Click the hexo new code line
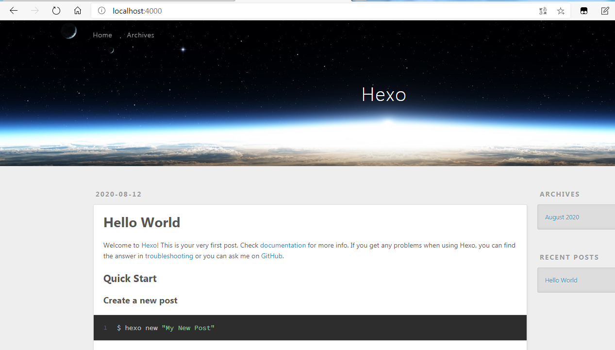Viewport: 615px width, 350px height. [166, 328]
